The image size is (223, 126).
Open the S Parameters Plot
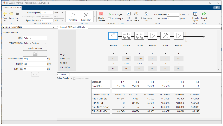[146, 16]
